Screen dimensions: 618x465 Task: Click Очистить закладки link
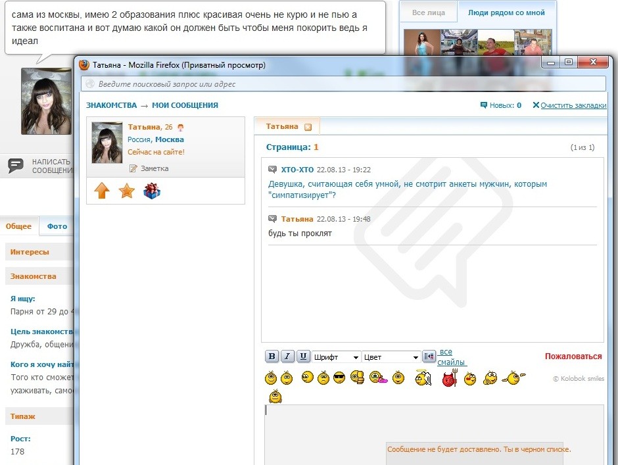tap(573, 105)
